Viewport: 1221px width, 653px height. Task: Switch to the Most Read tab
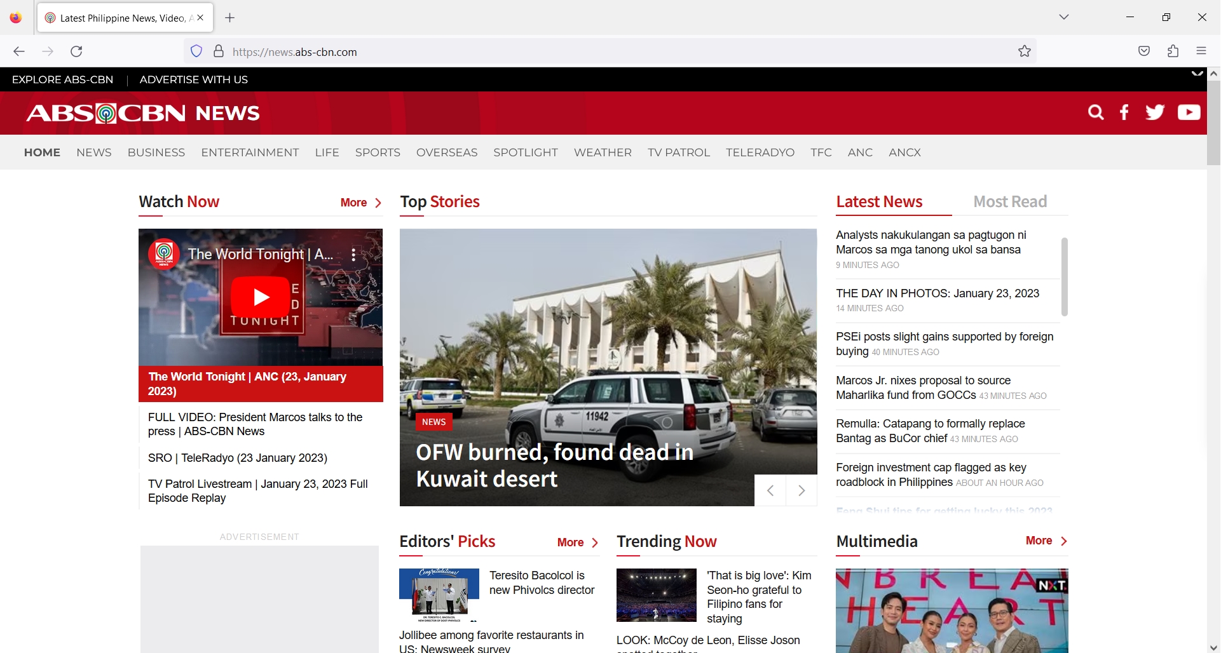coord(1010,201)
